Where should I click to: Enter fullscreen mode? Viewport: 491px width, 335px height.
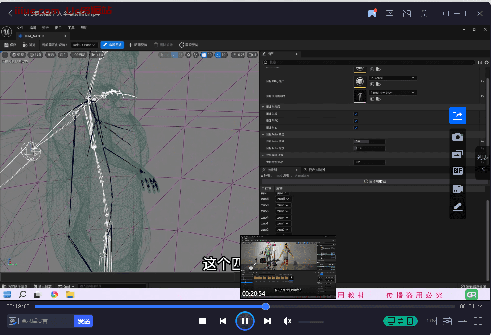[478, 321]
